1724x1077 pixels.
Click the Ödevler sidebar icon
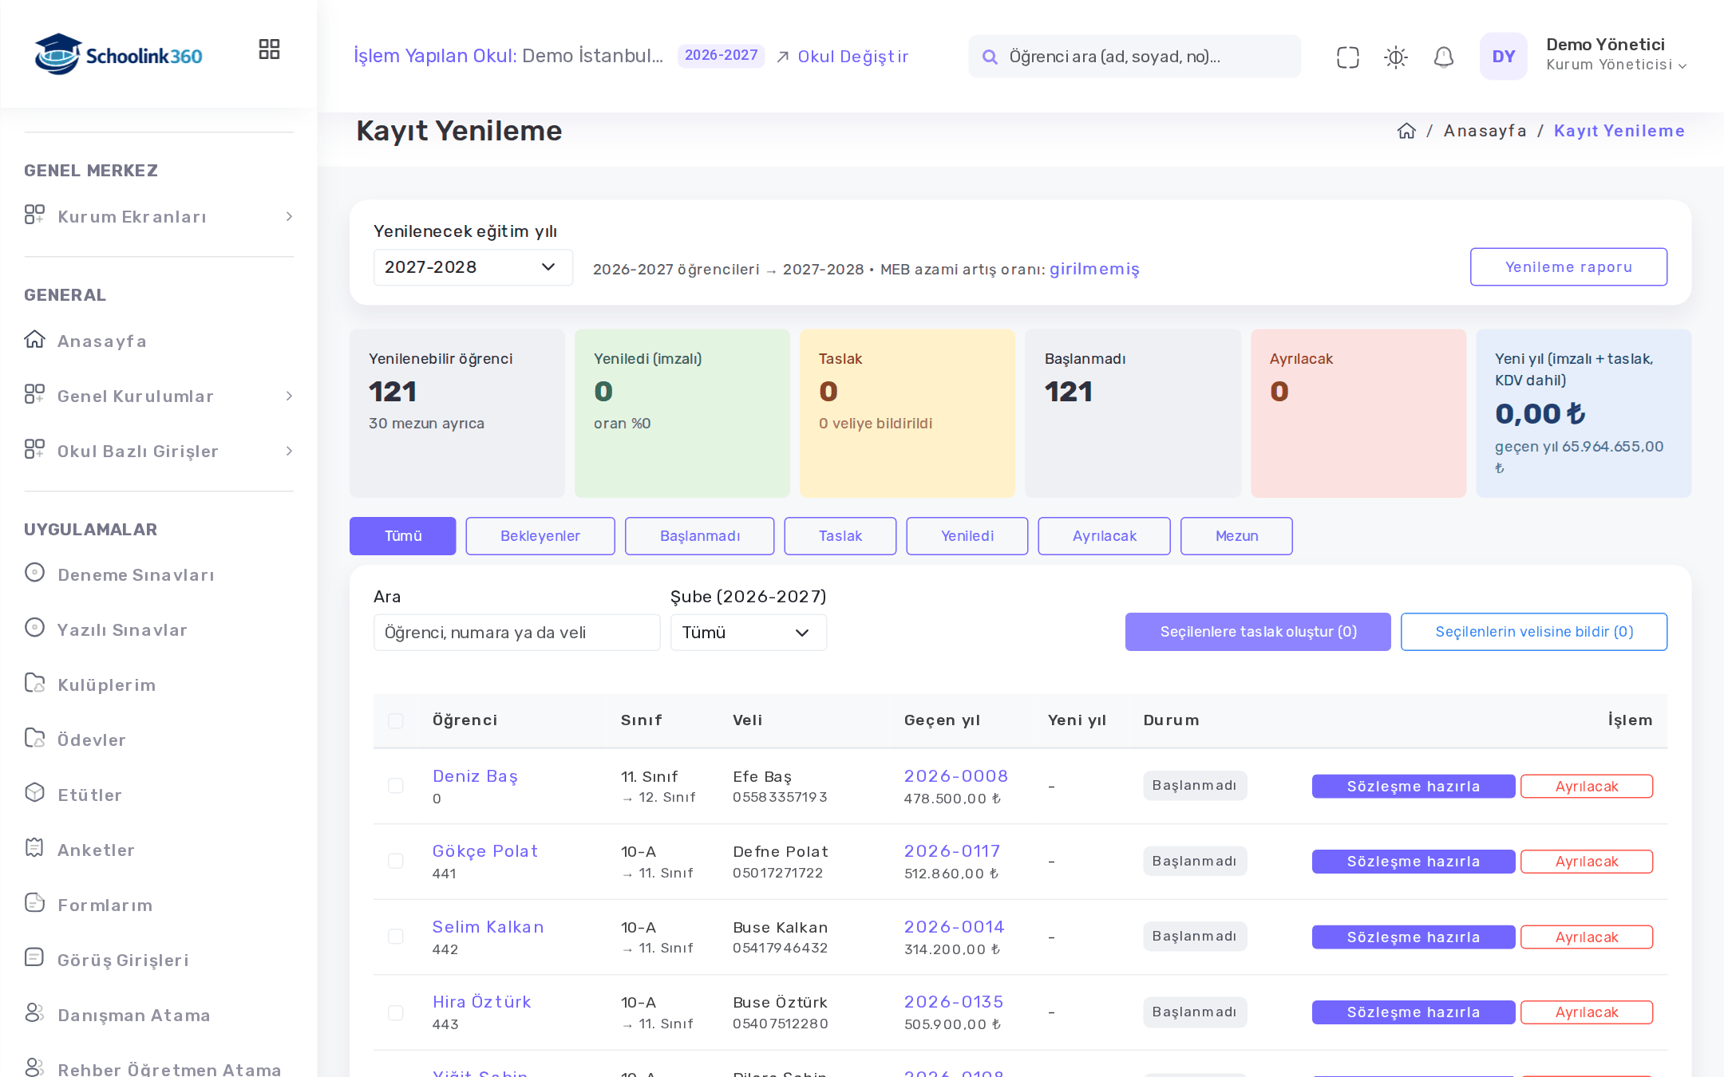pos(34,738)
